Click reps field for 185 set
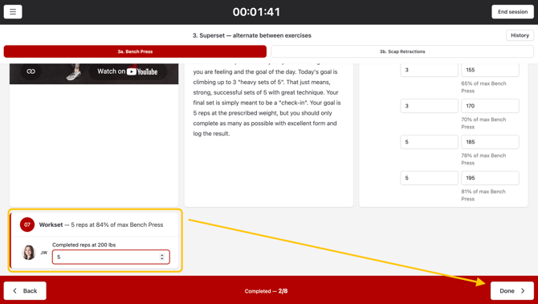This screenshot has width=538, height=304. [429, 142]
